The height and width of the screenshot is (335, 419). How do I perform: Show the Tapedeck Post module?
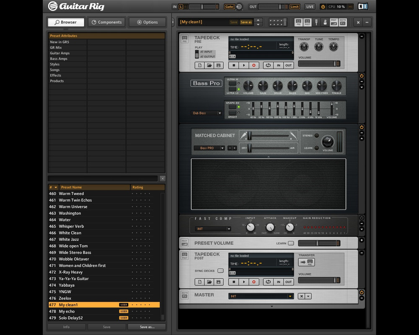click(x=307, y=22)
